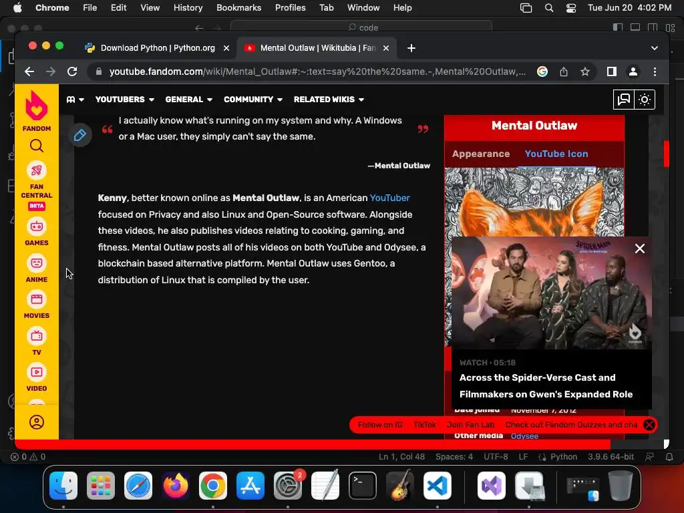
Task: Click the pencil edit page icon
Action: pos(80,135)
